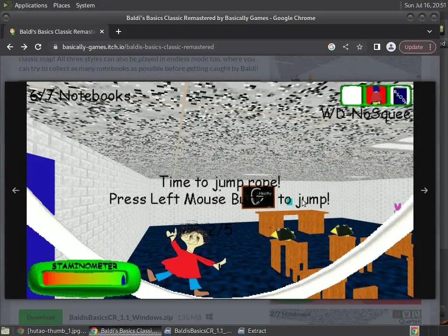448x336 pixels.
Task: Click the BaldisBasicsCR_1.1_Windows.zip file name
Action: click(x=121, y=318)
